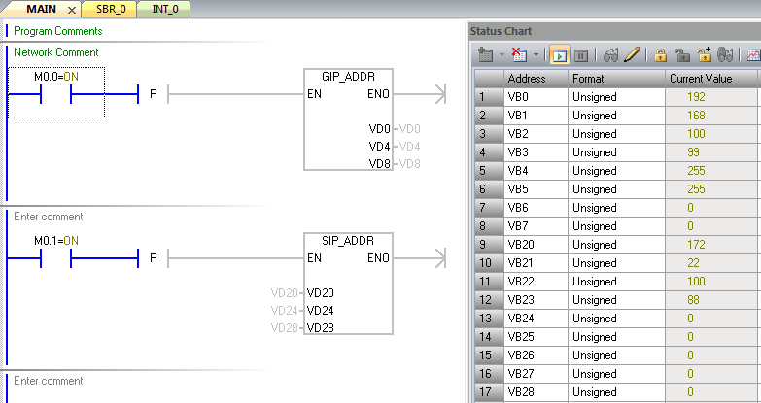Viewport: 761px width, 403px height.
Task: Open the trend view chart icon
Action: point(753,55)
